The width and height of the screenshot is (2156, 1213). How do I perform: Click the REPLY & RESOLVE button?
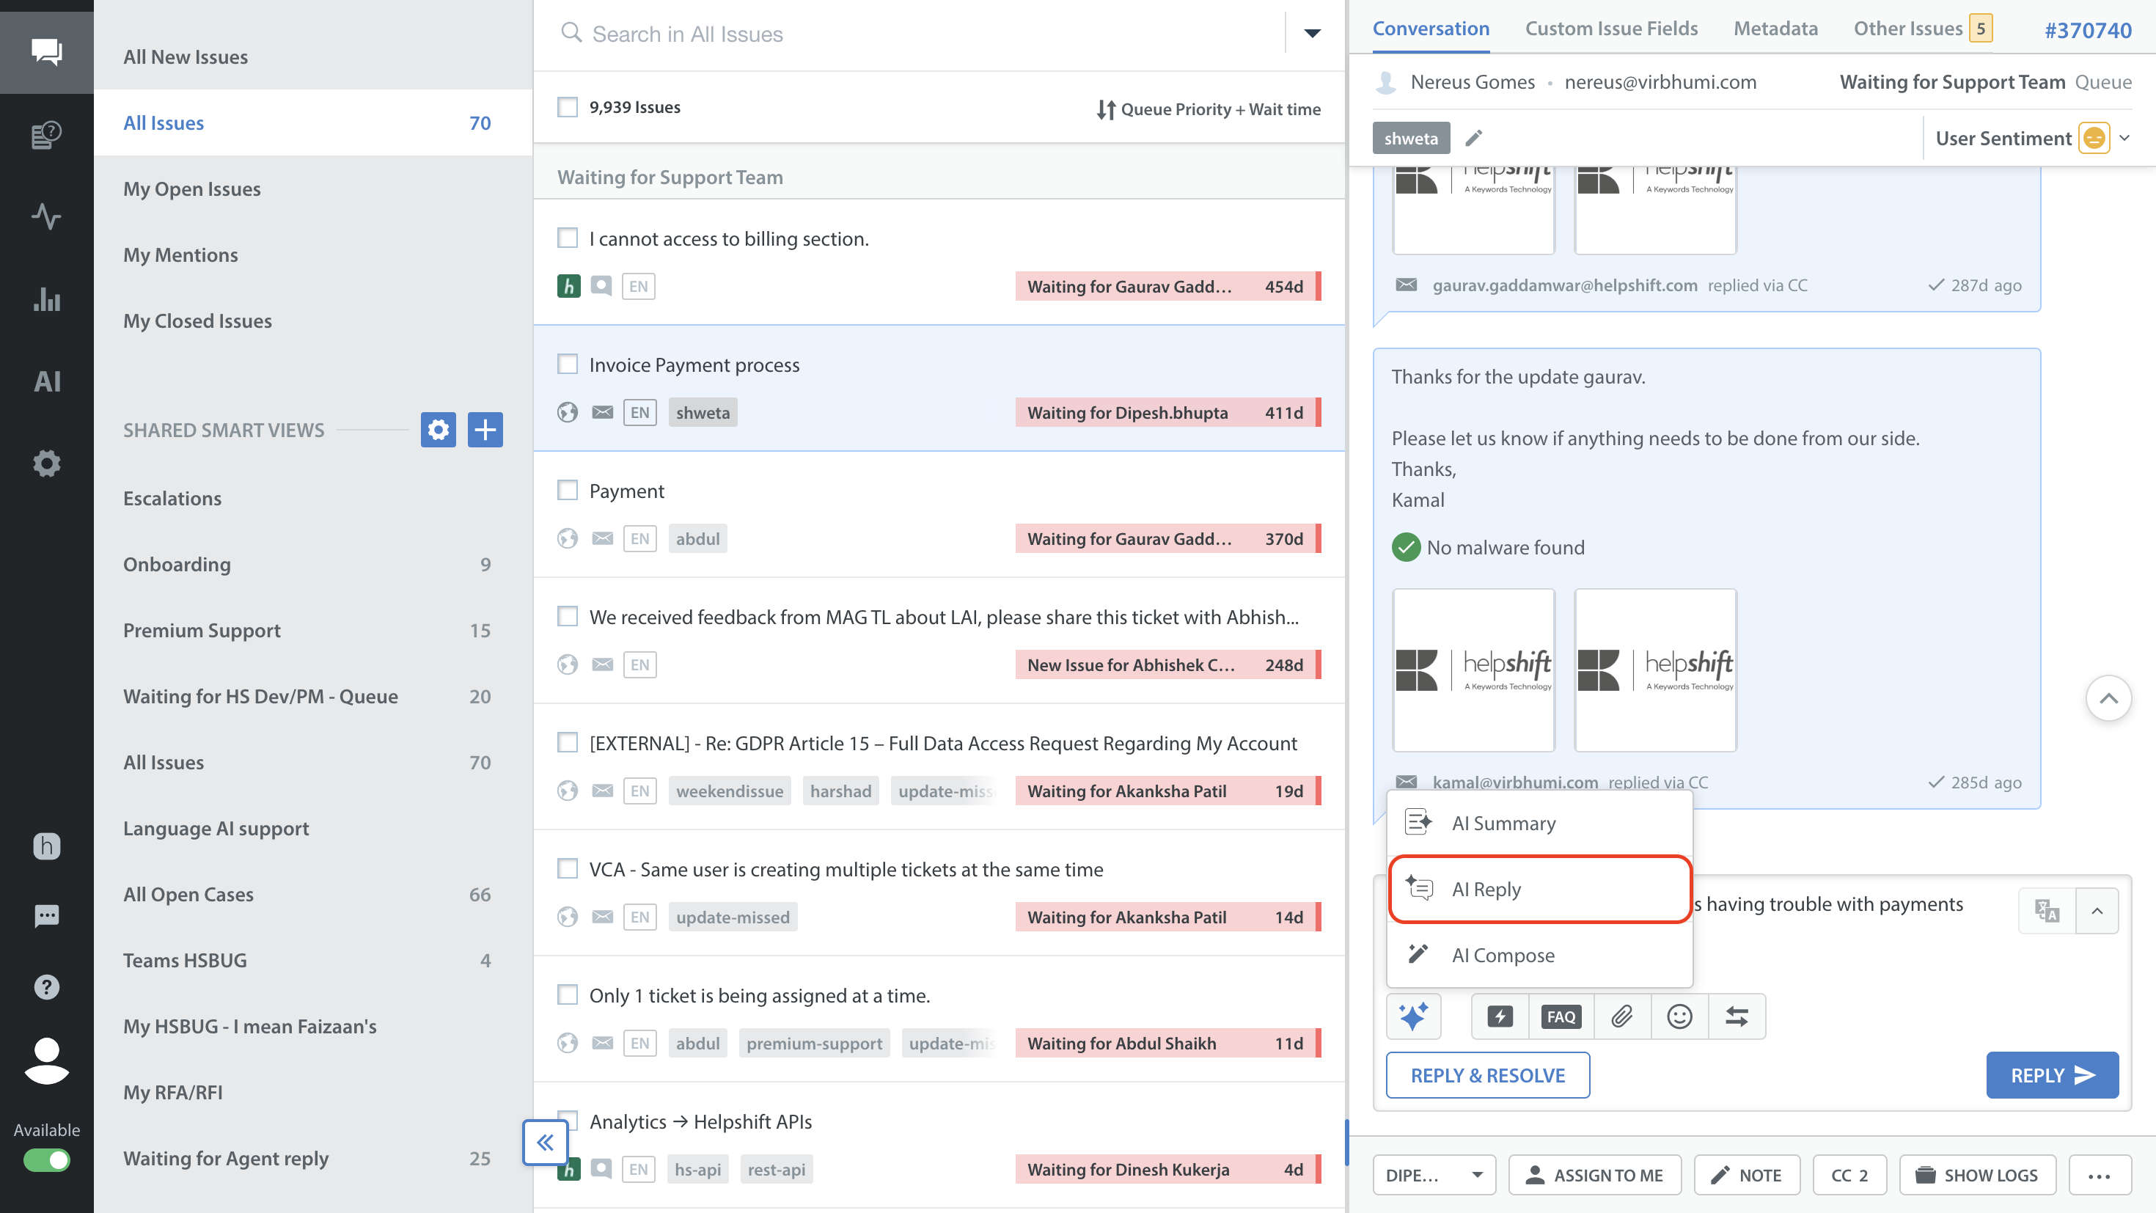pyautogui.click(x=1487, y=1075)
